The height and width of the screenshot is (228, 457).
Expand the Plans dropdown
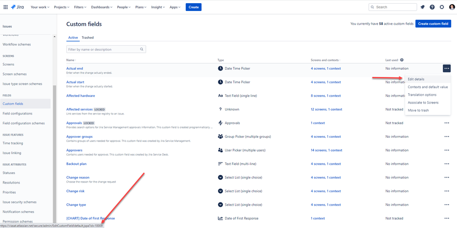pyautogui.click(x=141, y=7)
